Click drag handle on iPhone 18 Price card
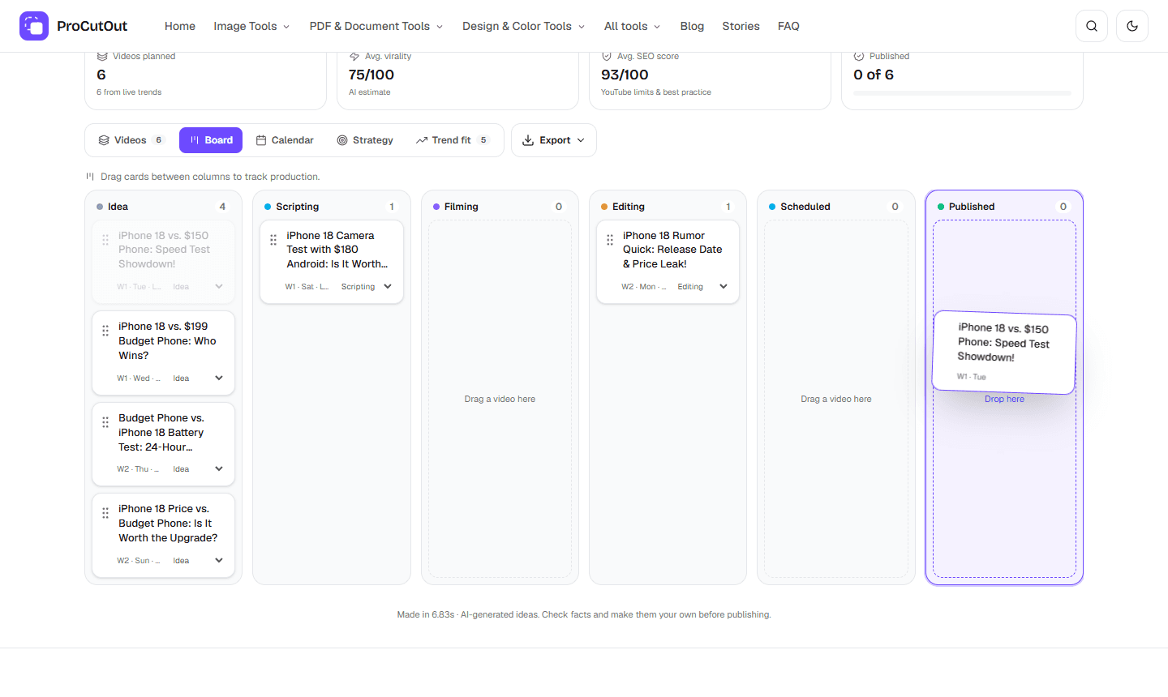This screenshot has height=697, width=1168. (105, 513)
